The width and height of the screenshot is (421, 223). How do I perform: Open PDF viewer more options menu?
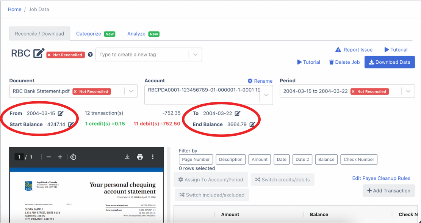coord(153,157)
